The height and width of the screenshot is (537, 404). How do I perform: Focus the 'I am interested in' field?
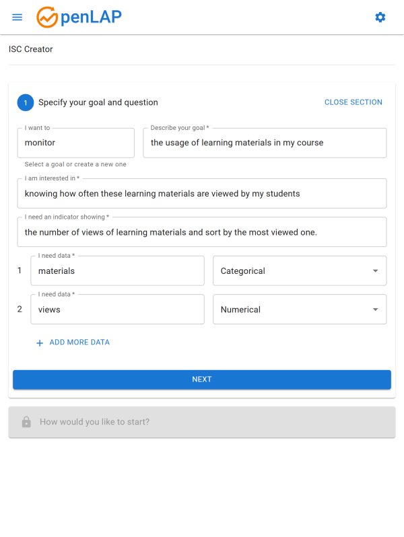pyautogui.click(x=202, y=194)
